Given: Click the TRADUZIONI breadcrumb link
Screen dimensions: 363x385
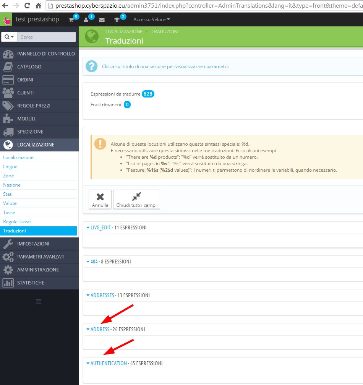Looking at the screenshot, I should [x=165, y=32].
